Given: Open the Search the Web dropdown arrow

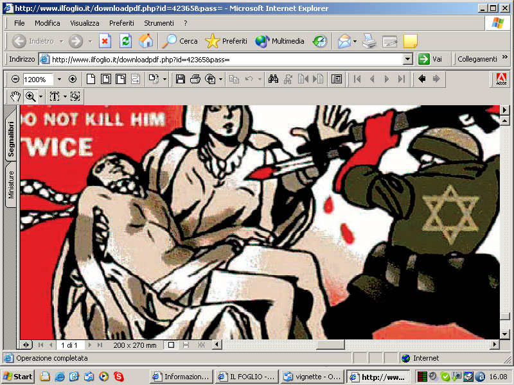Looking at the screenshot, I should pos(220,79).
